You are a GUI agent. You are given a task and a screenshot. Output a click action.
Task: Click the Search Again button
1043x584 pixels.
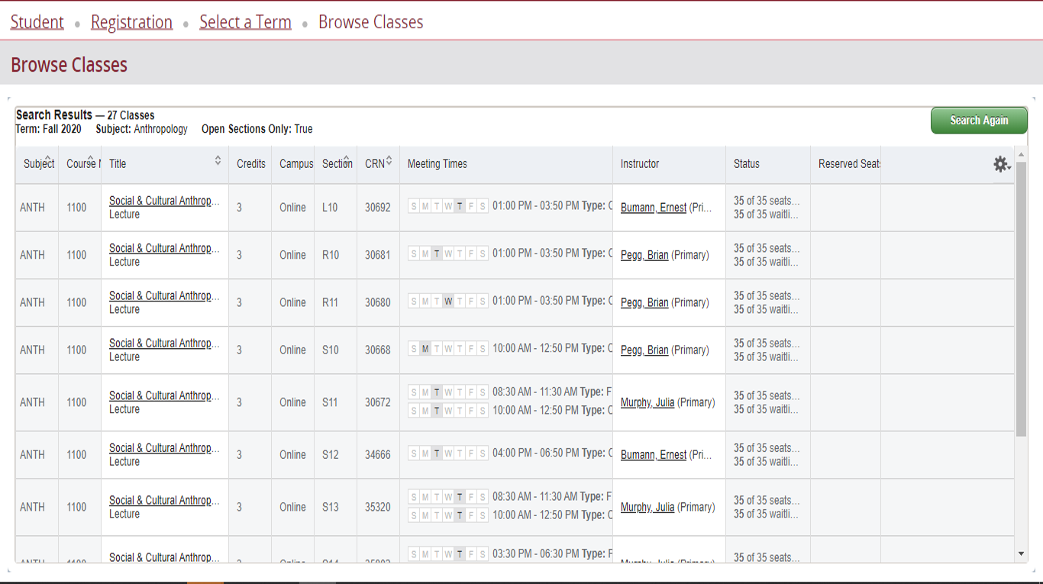[x=978, y=121]
